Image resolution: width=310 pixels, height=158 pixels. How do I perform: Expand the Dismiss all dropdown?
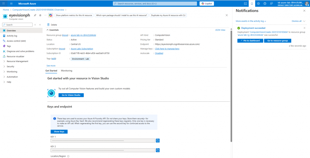point(304,21)
